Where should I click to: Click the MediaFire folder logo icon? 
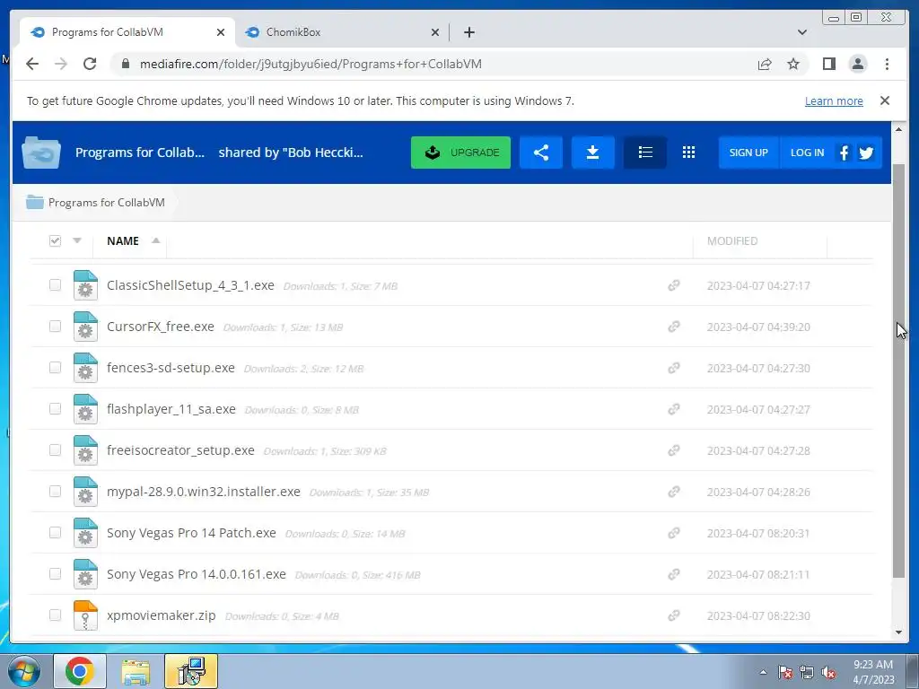tap(41, 153)
